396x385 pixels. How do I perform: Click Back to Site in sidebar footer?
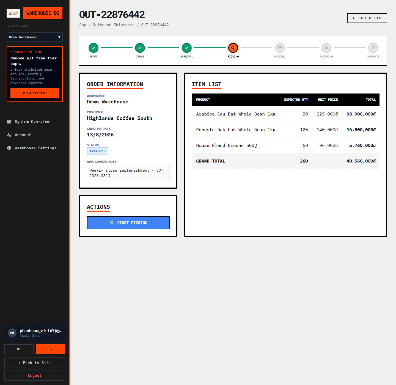tap(35, 363)
